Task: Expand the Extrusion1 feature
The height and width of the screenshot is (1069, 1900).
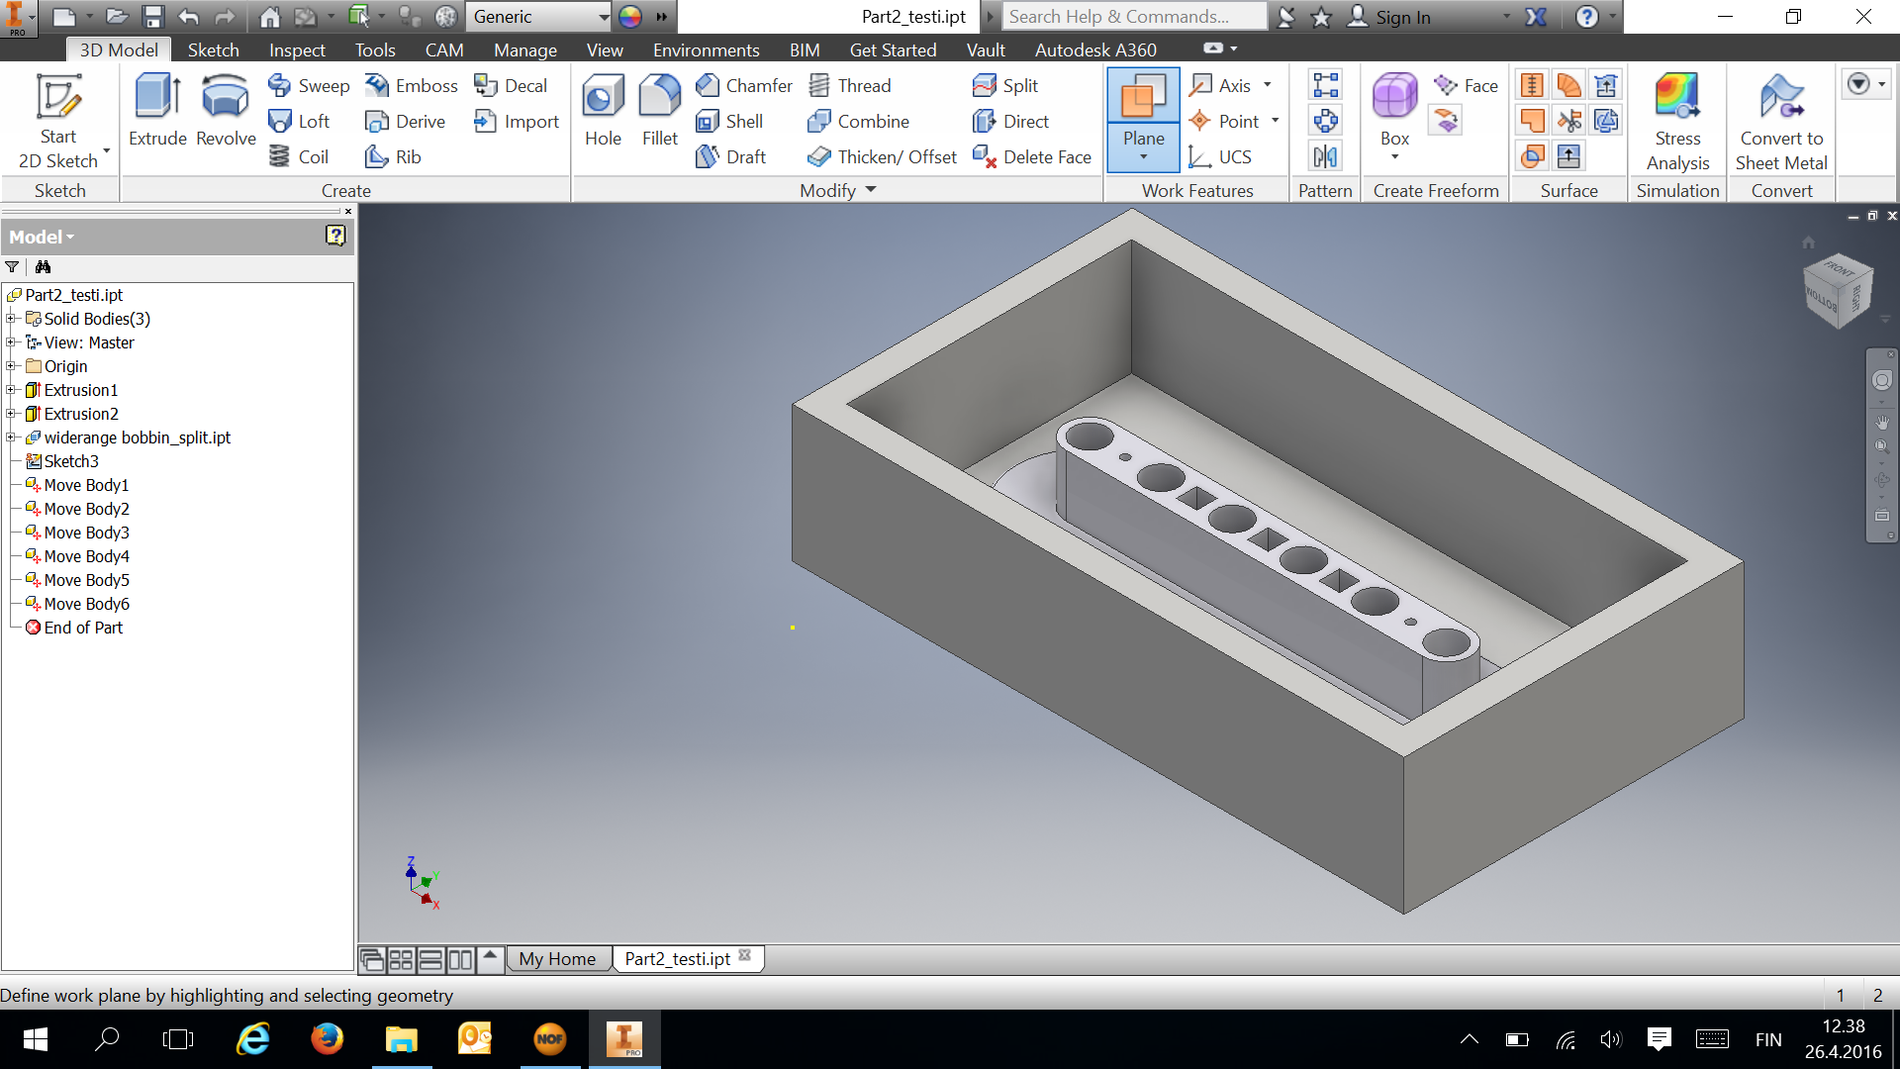Action: click(x=11, y=390)
